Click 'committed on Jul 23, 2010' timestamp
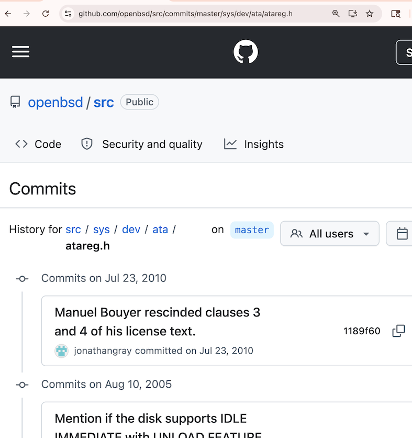412x438 pixels. [194, 351]
